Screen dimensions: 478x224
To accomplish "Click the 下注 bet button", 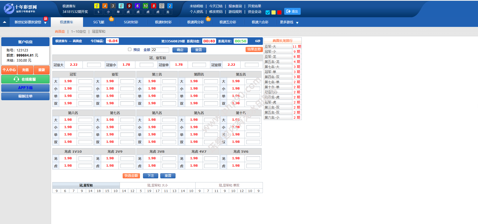I will (151, 176).
